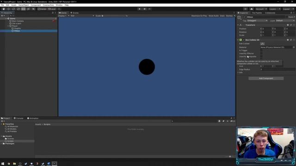Enable the Is Trigger checkbox
296x166 pixels.
pyautogui.click(x=261, y=50)
